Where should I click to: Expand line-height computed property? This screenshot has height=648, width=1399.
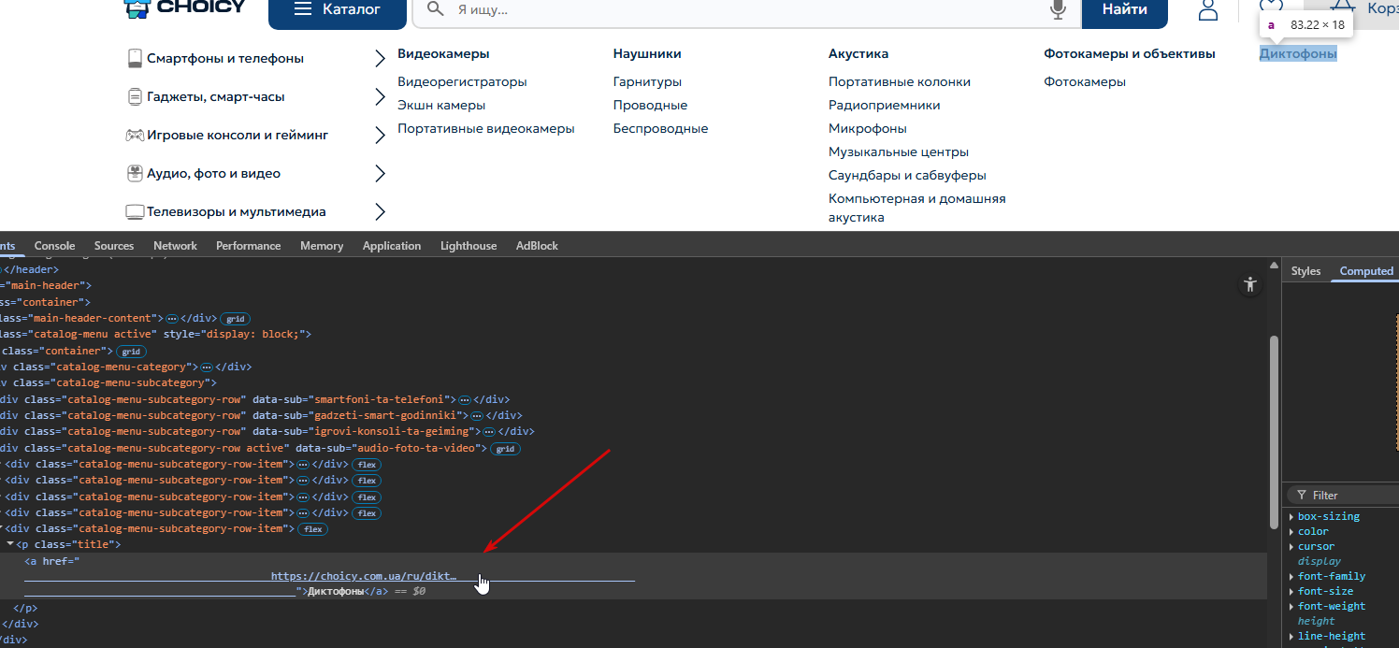point(1291,637)
